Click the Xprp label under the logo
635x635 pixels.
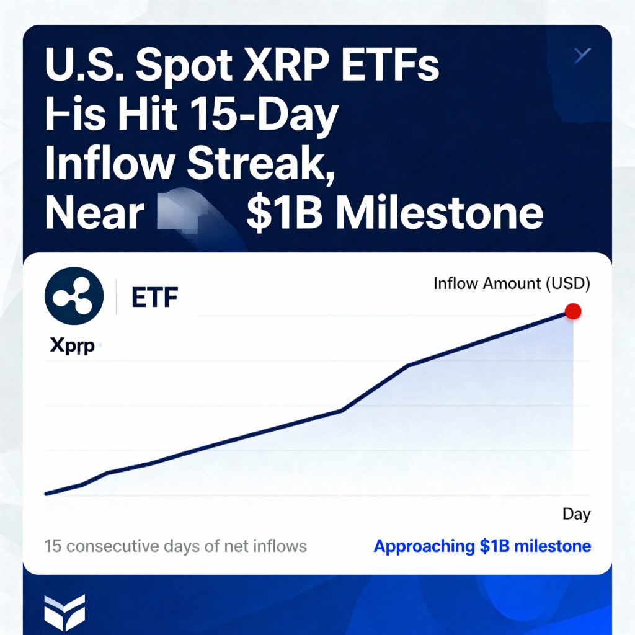(72, 346)
